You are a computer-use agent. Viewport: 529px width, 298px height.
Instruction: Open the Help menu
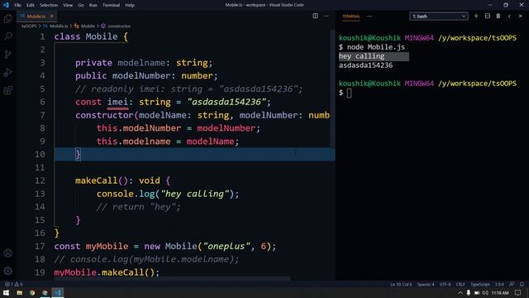pyautogui.click(x=130, y=5)
